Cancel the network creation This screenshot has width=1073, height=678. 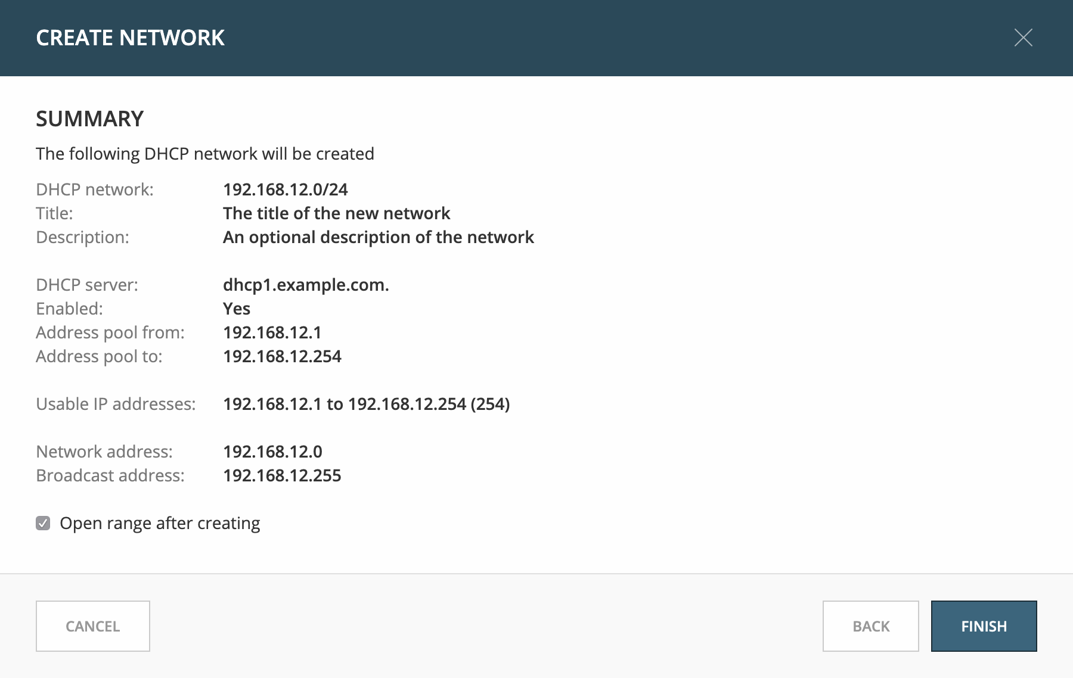click(93, 626)
